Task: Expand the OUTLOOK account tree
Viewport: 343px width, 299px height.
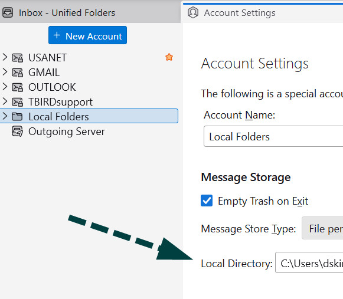Action: 5,87
